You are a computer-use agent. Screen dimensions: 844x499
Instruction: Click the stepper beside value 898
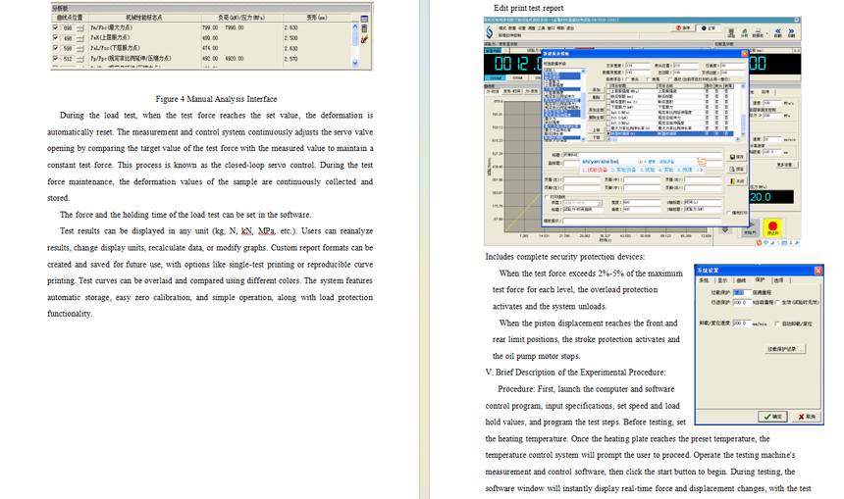click(x=80, y=28)
